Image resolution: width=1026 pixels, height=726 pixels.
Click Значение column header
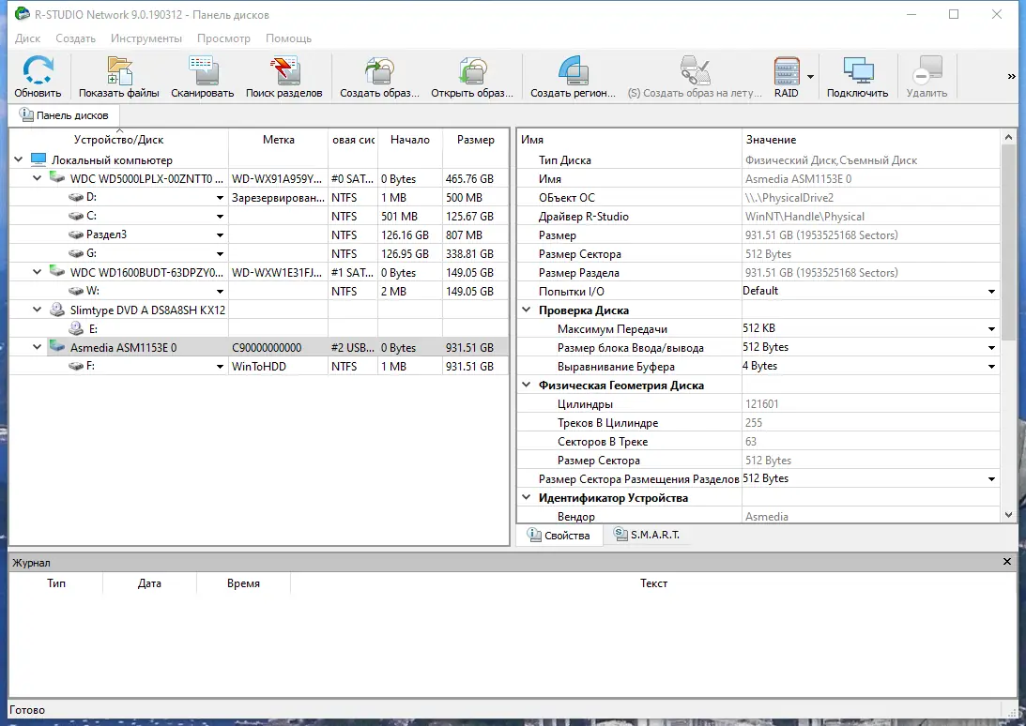[870, 140]
